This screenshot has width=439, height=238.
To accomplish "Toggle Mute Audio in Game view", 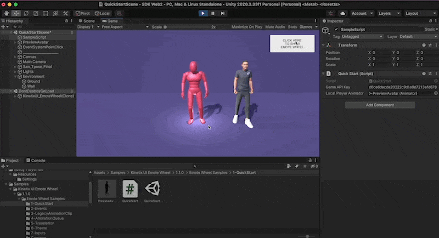I will coord(275,27).
